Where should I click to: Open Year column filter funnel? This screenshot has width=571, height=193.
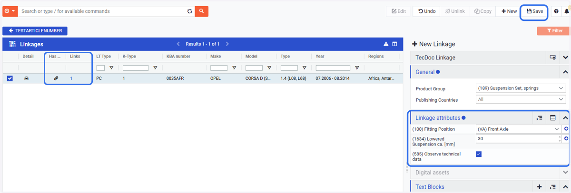coord(357,68)
